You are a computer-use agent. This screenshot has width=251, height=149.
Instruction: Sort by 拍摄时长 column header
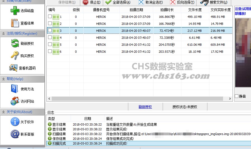click(167, 10)
